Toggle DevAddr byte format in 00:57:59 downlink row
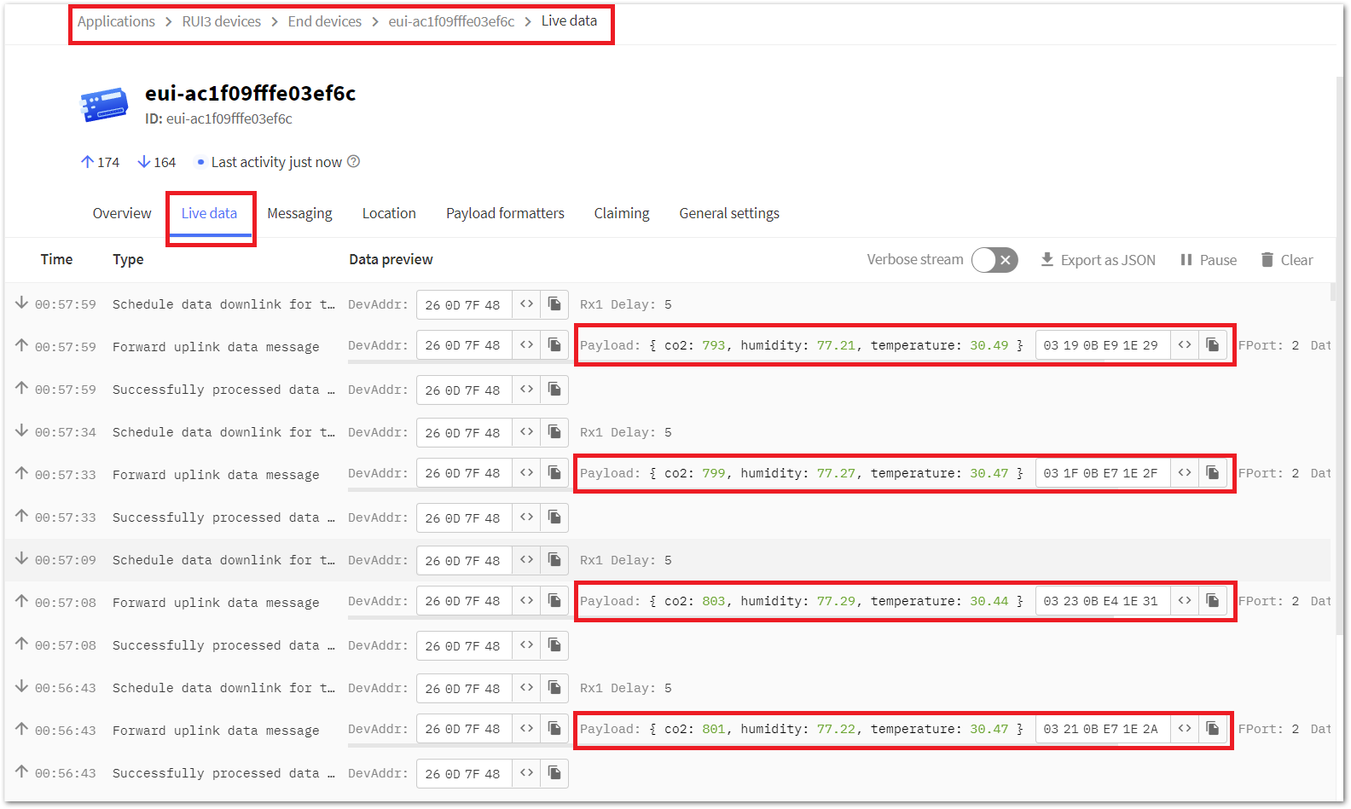 tap(526, 304)
